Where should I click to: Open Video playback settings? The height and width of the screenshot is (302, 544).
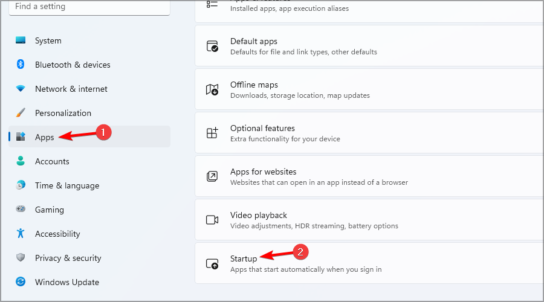(369, 220)
